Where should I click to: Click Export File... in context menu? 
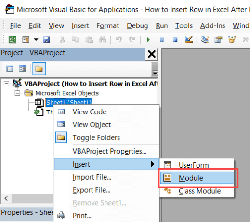tap(92, 190)
